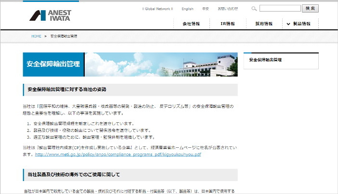Switch to the 中文 site
Screen dimensions: 338x194
pos(206,9)
